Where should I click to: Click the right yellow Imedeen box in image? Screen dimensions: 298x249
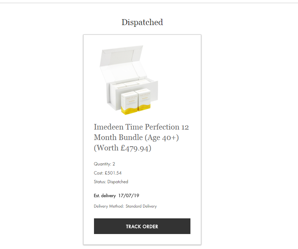144,101
